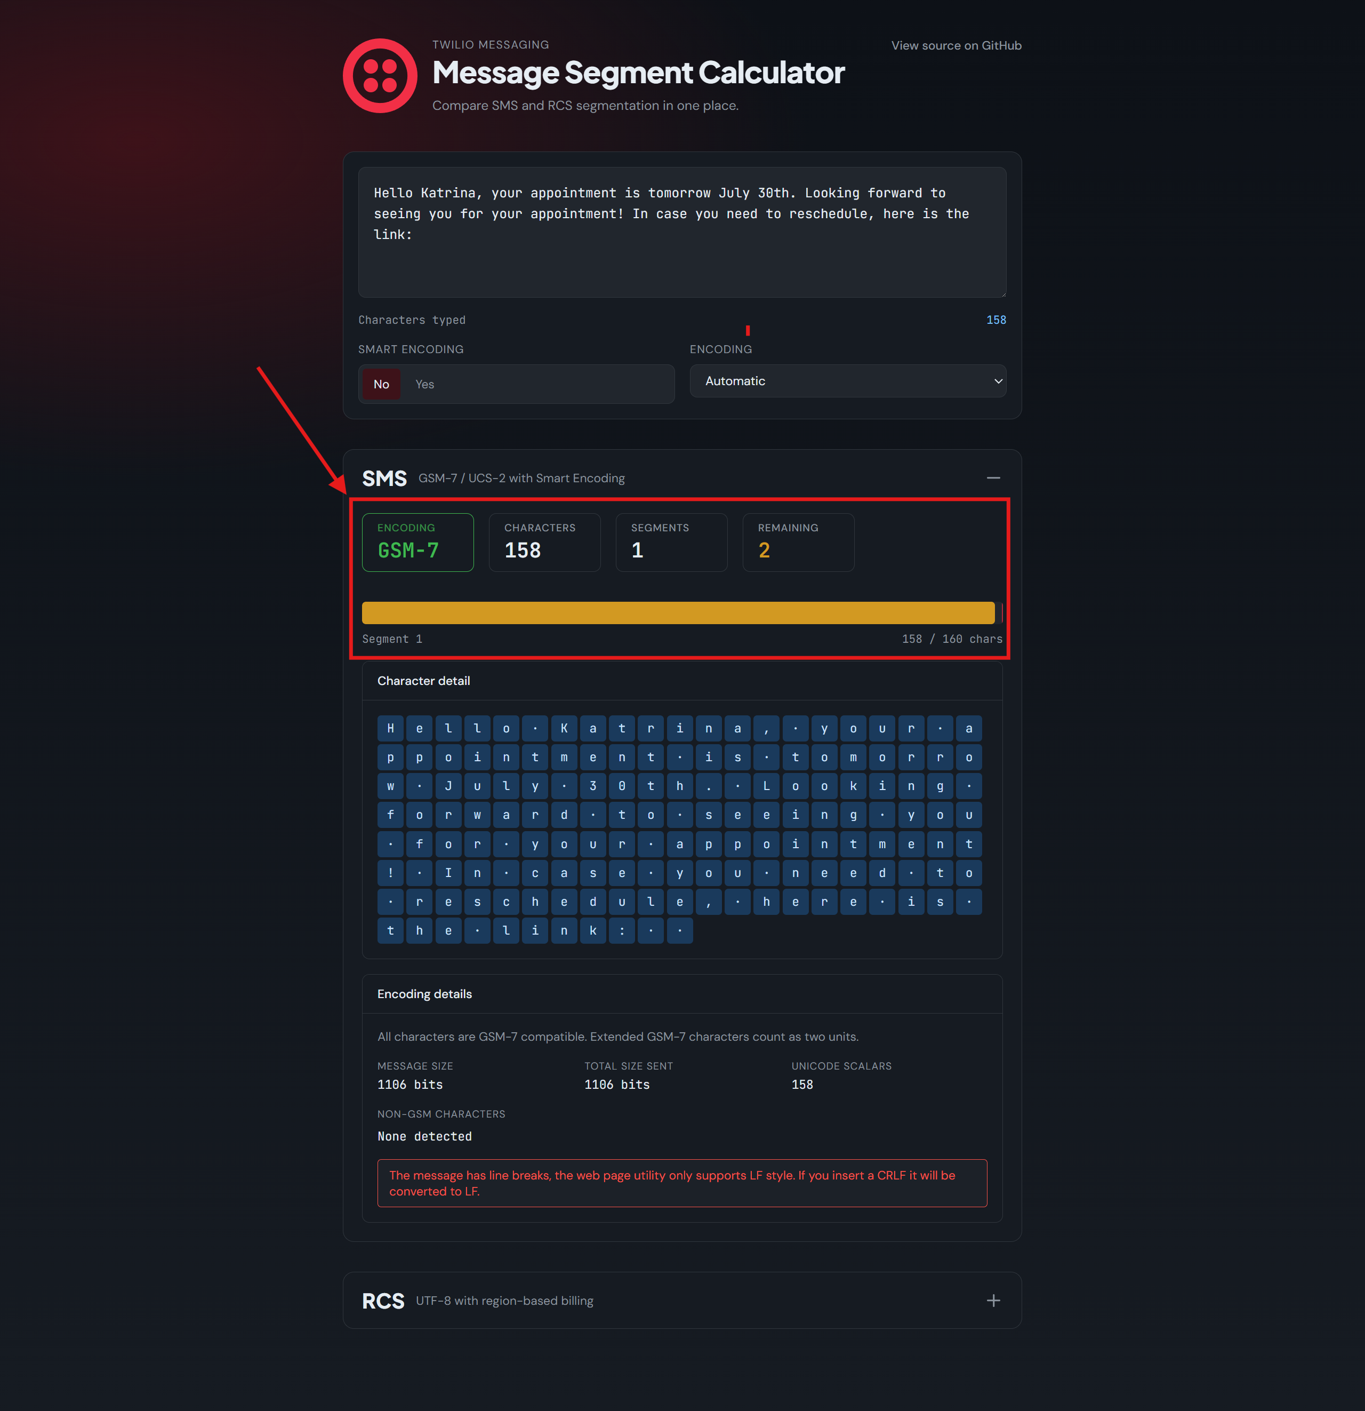The width and height of the screenshot is (1365, 1411).
Task: Click the Character detail heading
Action: pos(423,680)
